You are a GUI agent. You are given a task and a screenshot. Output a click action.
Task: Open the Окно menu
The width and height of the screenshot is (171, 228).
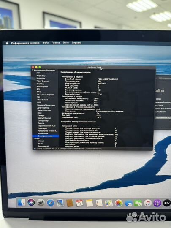[x=66, y=43]
